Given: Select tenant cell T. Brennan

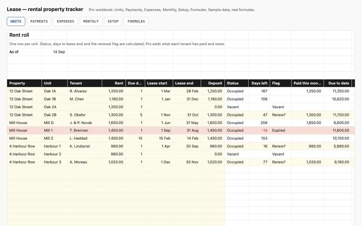Looking at the screenshot, I should click(85, 131).
